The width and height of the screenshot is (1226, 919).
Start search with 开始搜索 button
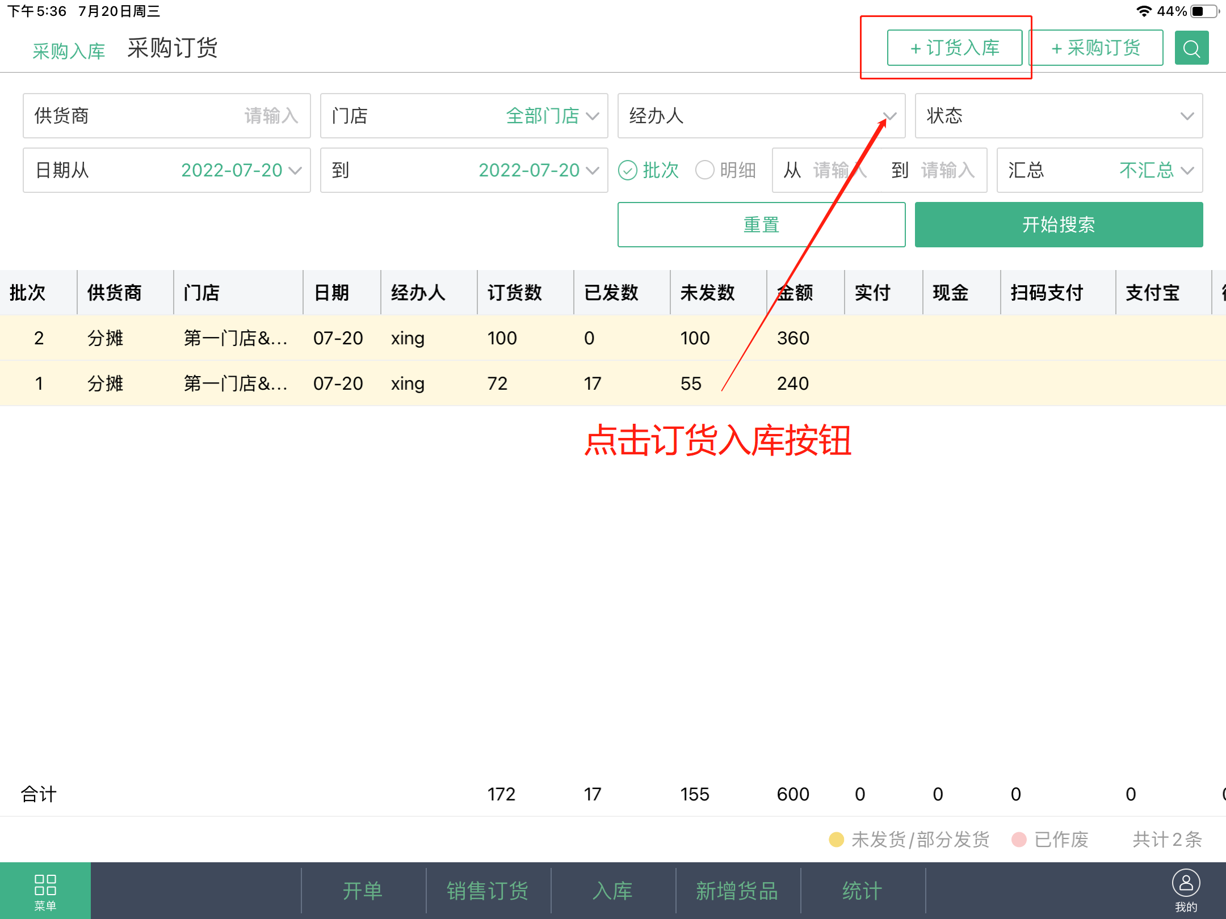point(1059,225)
